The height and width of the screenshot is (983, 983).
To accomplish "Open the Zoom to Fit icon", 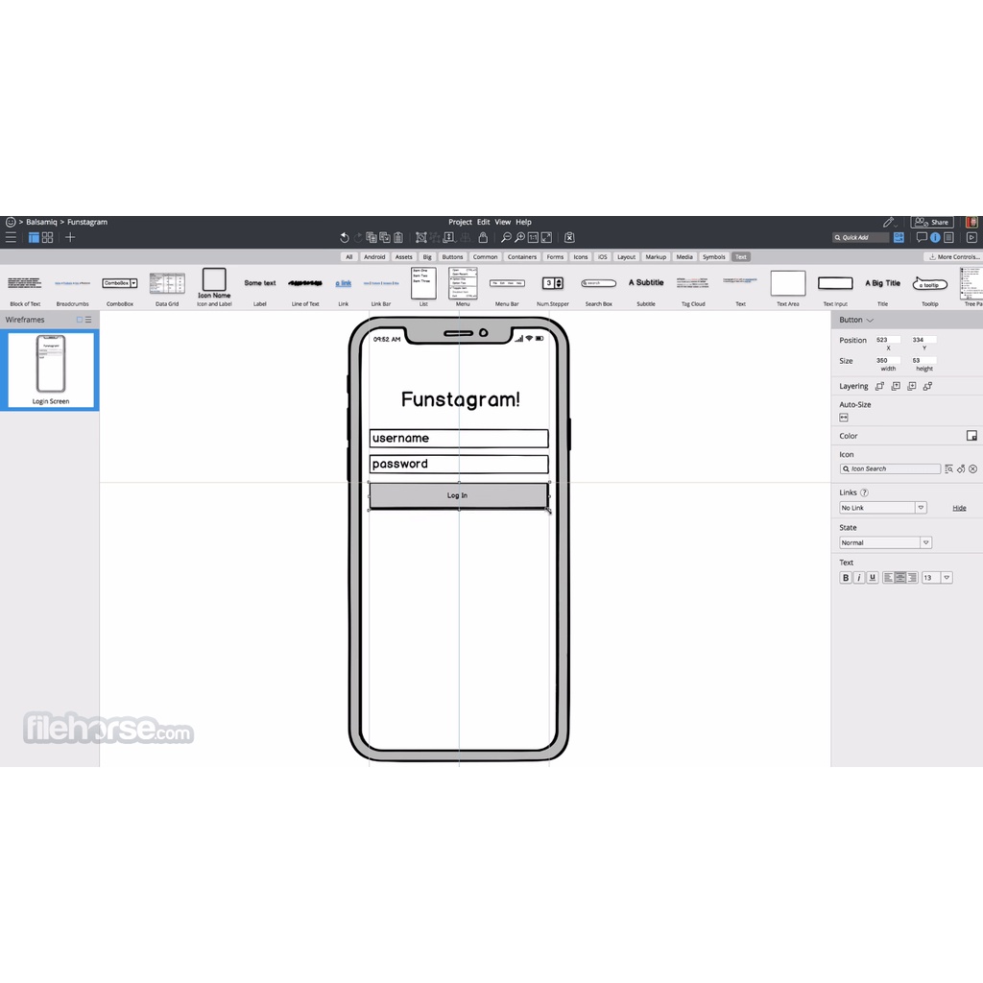I will click(x=545, y=237).
